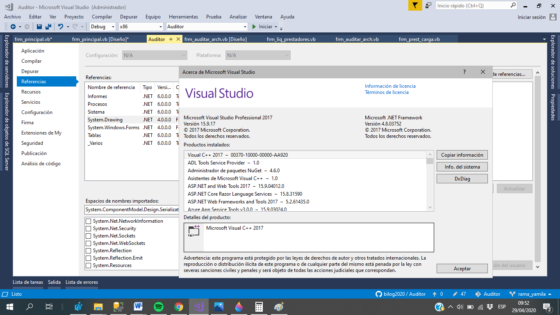Click the GitHub bilog2020 / Auditor status item
The width and height of the screenshot is (560, 315).
(401, 294)
